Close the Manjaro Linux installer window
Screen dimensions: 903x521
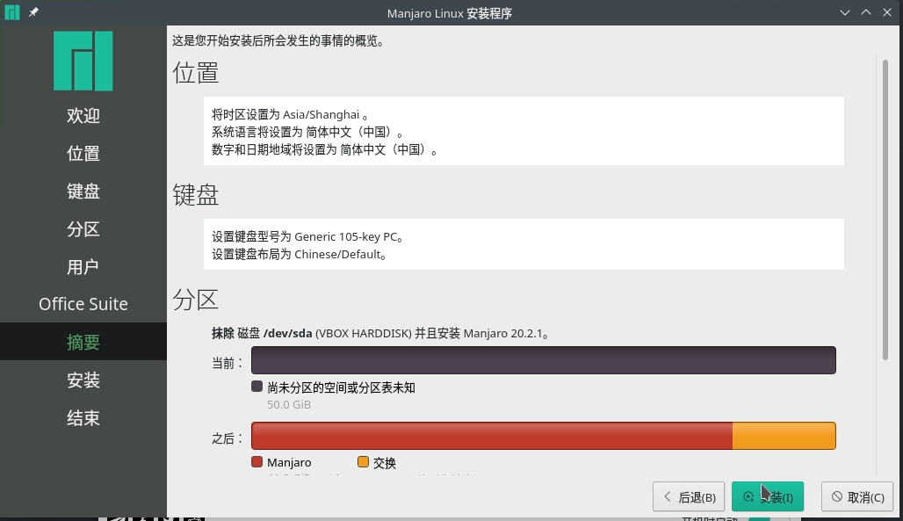pos(887,12)
